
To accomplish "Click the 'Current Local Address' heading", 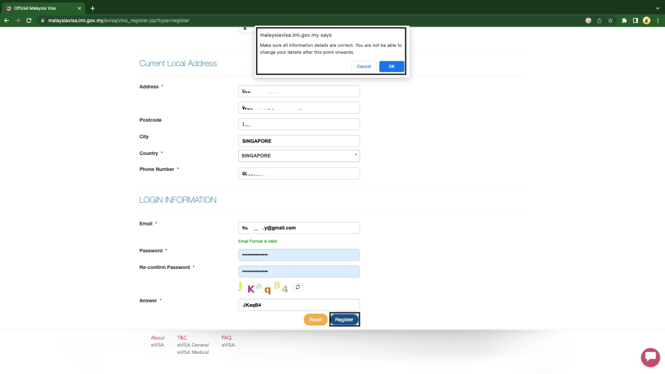I will click(178, 64).
